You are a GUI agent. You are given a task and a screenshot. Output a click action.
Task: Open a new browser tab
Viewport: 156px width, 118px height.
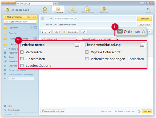(x=56, y=4)
